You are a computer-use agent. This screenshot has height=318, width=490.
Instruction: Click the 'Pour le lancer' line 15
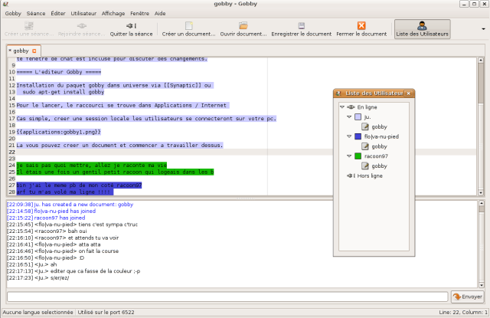pyautogui.click(x=122, y=106)
